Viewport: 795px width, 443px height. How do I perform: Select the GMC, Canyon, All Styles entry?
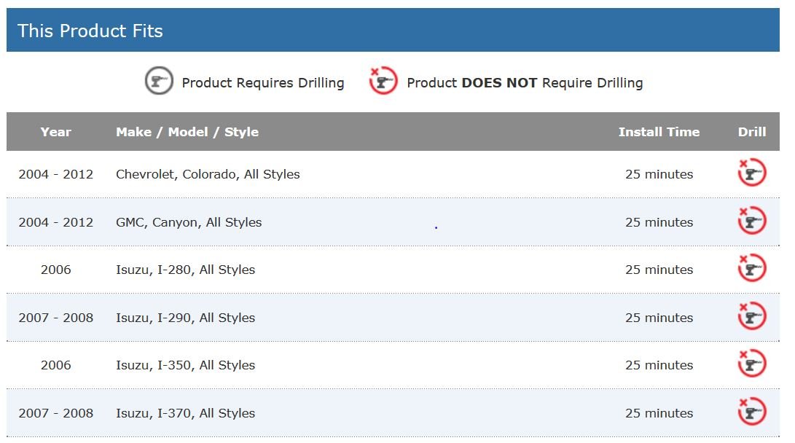click(x=189, y=222)
